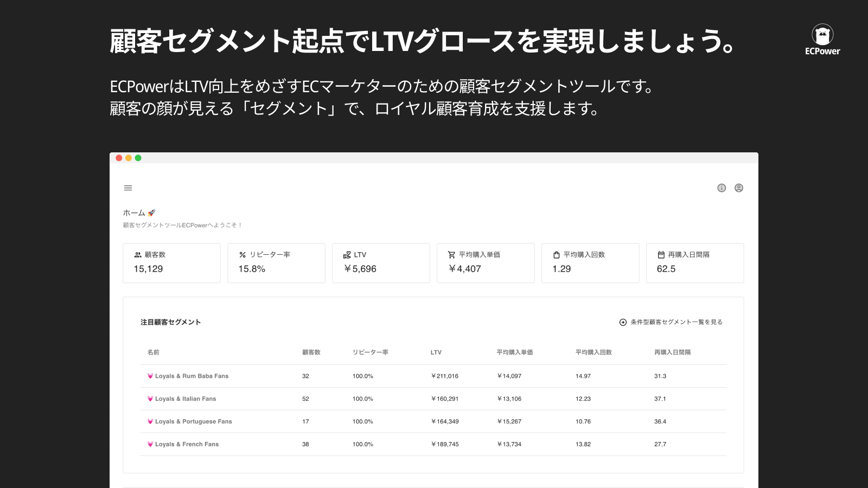This screenshot has height=488, width=868.
Task: Click the green maximize window dot
Action: coord(138,158)
